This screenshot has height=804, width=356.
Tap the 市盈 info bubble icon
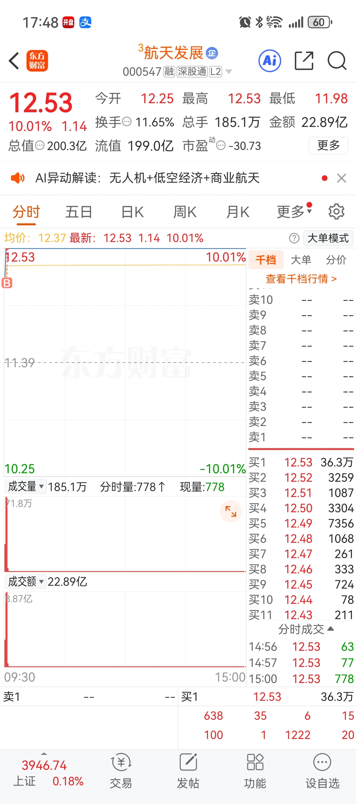click(221, 145)
